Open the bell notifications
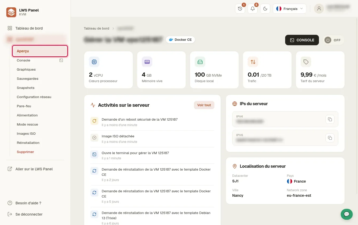The height and width of the screenshot is (225, 358). click(x=253, y=9)
